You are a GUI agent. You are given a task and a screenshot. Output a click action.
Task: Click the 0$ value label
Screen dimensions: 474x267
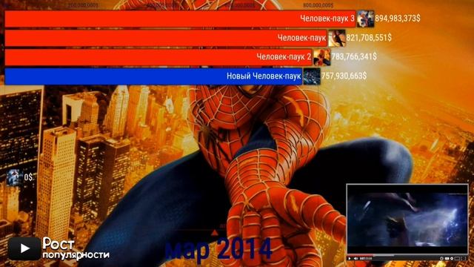click(28, 177)
